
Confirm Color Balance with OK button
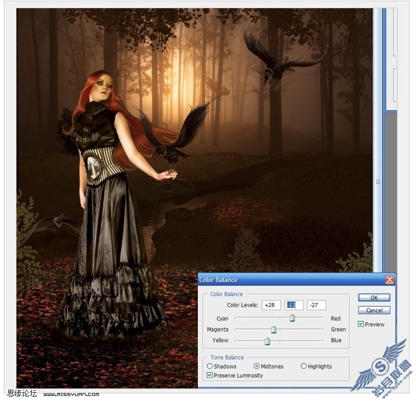(x=374, y=297)
